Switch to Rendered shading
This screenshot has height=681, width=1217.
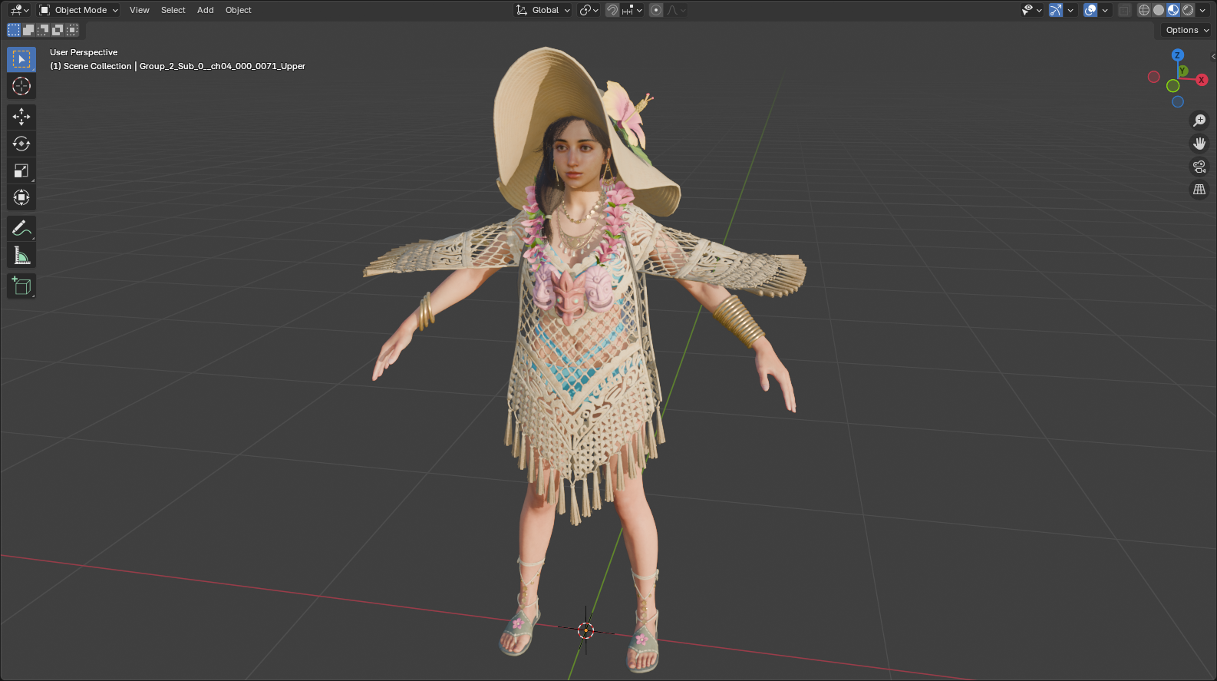point(1188,10)
